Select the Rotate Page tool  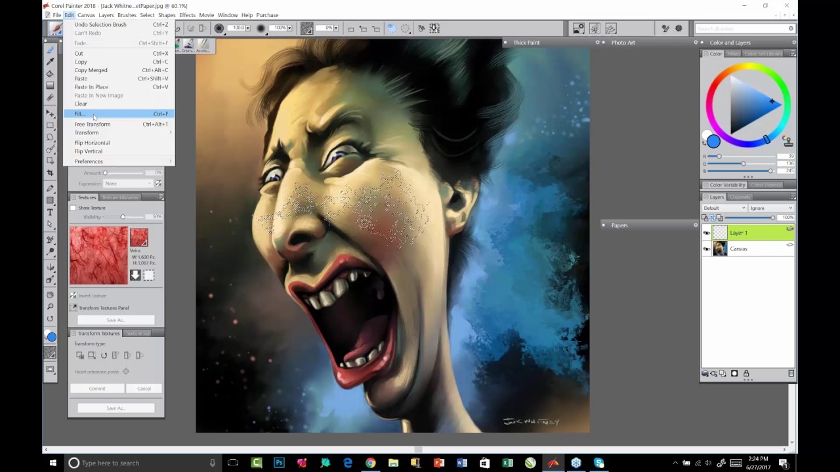pyautogui.click(x=50, y=319)
